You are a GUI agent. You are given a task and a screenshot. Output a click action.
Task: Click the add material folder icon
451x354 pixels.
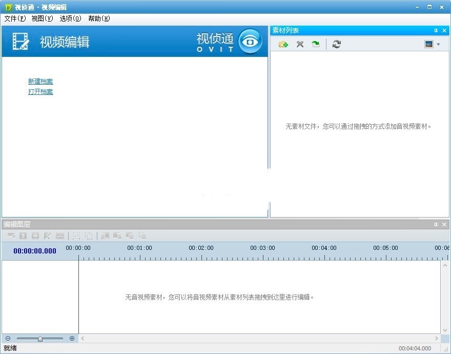(283, 44)
